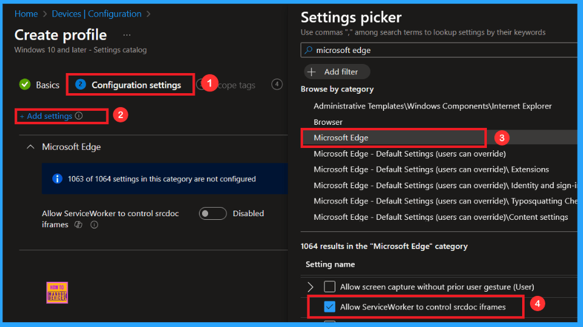Click the 1064 results category text
The height and width of the screenshot is (327, 583).
(384, 246)
